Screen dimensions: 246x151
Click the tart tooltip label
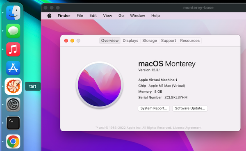(33, 86)
